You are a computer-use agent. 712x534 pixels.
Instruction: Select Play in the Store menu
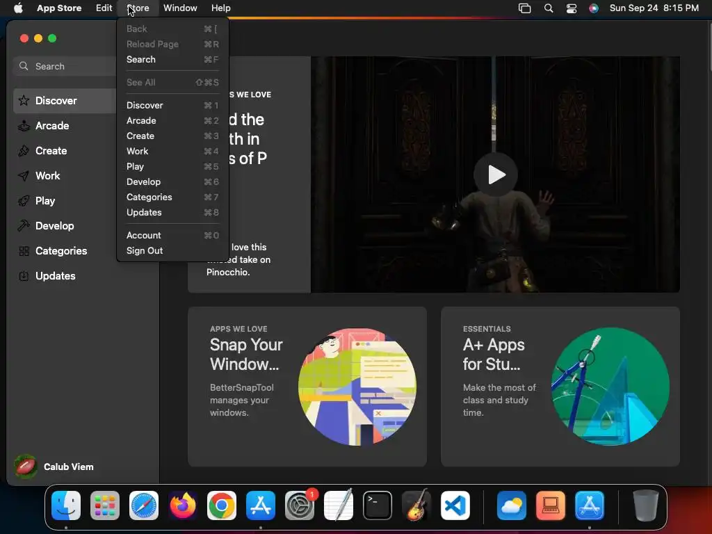[x=172, y=167]
